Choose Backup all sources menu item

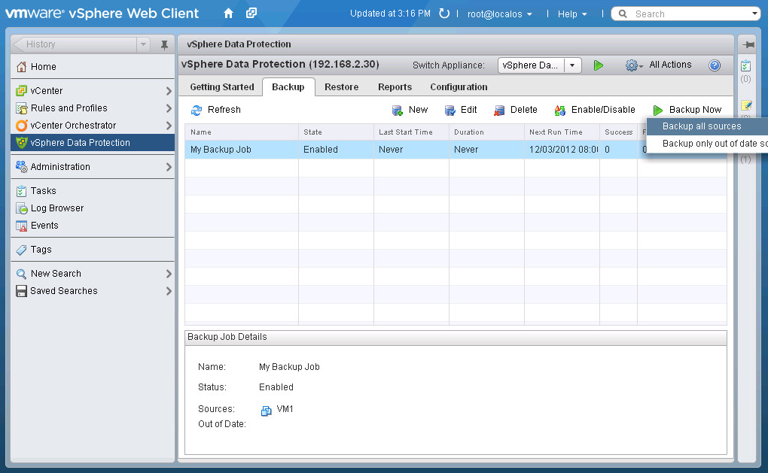(x=707, y=126)
